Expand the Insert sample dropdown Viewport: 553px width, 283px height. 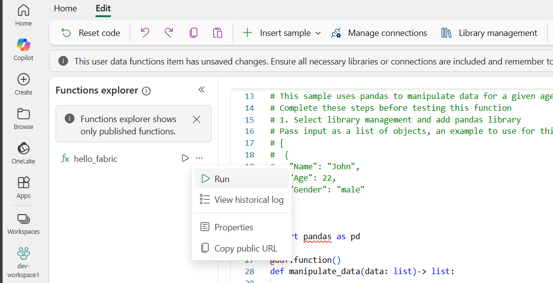[318, 33]
